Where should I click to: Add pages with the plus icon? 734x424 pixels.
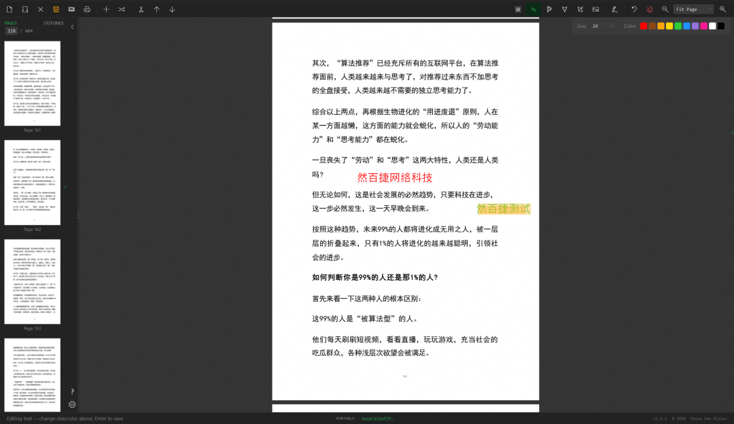tap(106, 10)
